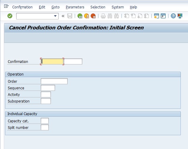
Task: Open the Confirmation menu
Action: 22,7
